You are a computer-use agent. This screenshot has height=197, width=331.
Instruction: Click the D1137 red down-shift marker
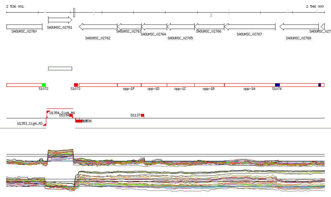click(142, 115)
